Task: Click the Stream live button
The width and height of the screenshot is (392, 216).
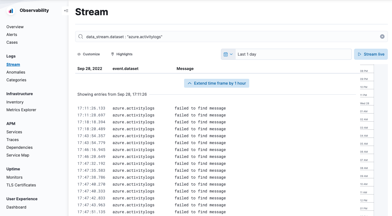Action: [x=371, y=54]
